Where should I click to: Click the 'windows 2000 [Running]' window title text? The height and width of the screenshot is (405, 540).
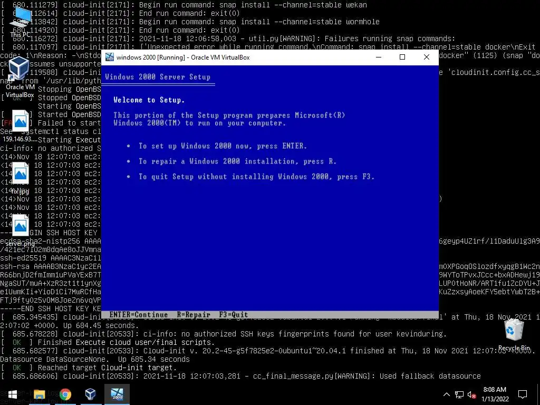coord(183,57)
